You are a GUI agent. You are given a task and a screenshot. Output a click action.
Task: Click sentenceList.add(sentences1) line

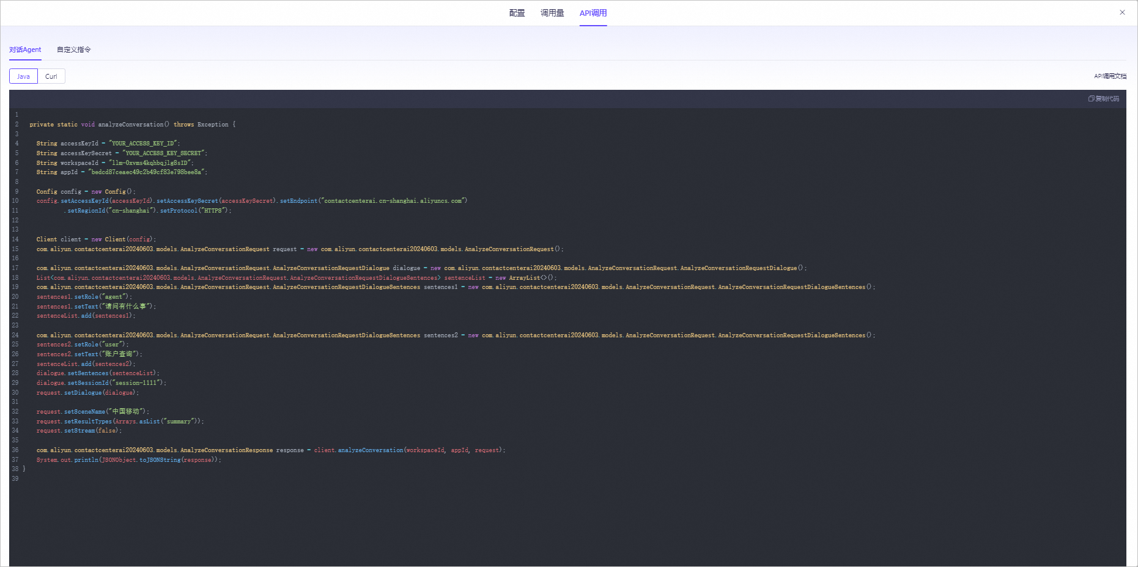click(86, 316)
